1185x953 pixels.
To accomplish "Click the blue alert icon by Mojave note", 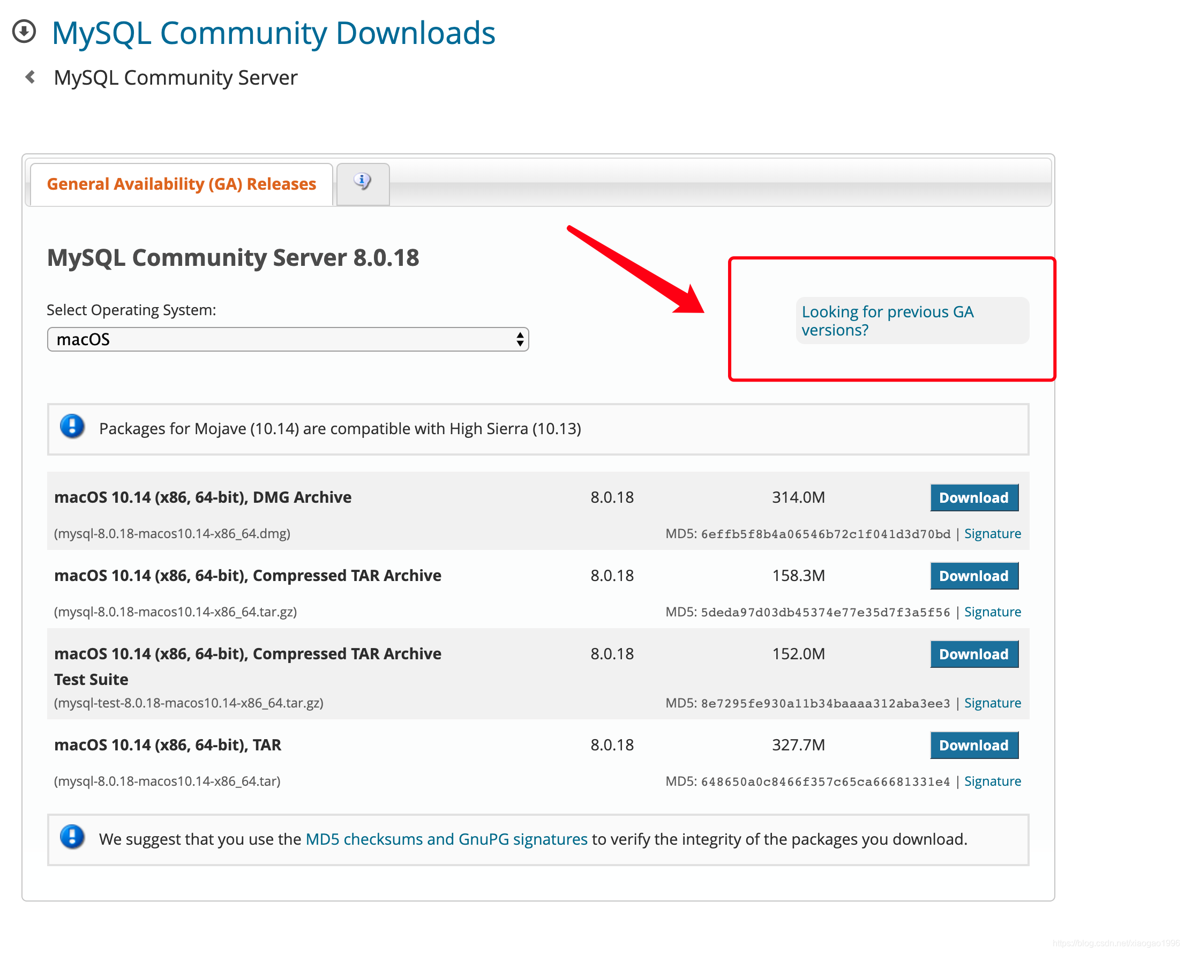I will (72, 427).
